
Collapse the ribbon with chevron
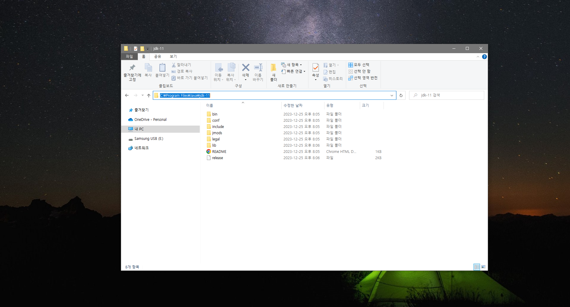tap(478, 57)
